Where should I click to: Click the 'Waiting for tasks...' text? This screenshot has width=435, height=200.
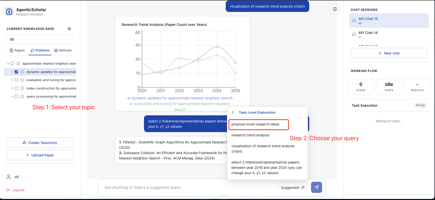pyautogui.click(x=389, y=121)
